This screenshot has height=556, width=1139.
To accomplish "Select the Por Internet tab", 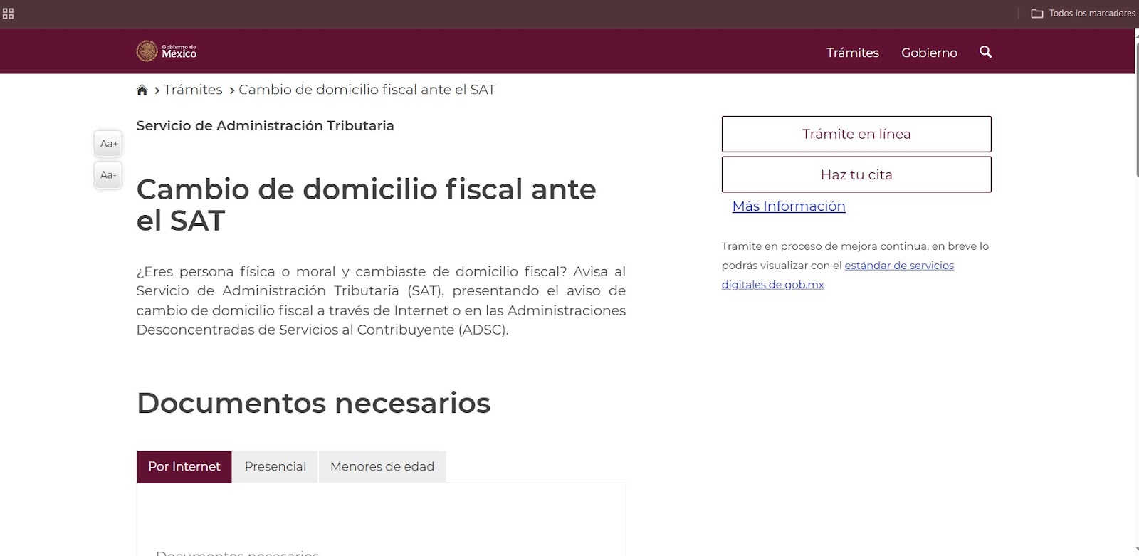I will [184, 467].
